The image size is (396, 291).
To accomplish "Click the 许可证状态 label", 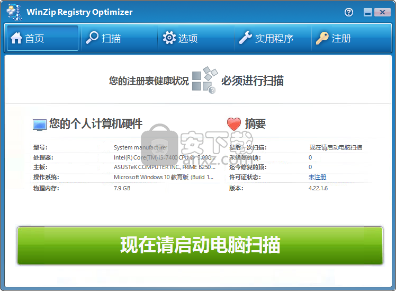I will point(245,177).
